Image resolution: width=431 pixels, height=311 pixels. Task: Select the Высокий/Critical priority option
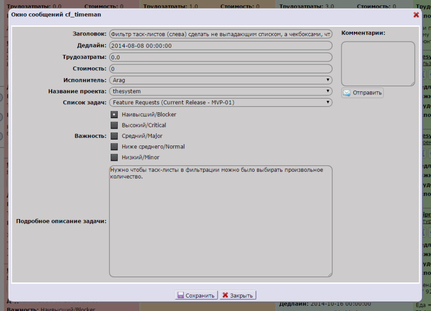click(114, 125)
